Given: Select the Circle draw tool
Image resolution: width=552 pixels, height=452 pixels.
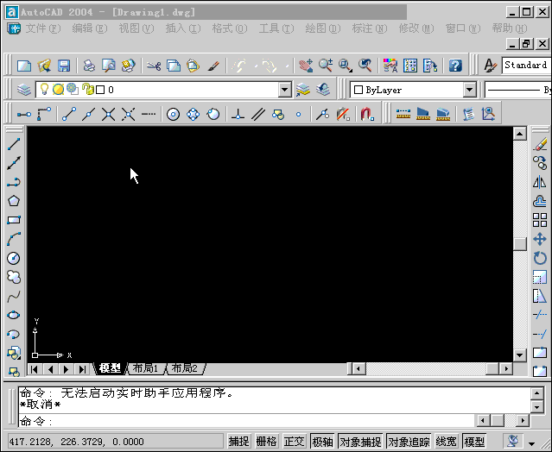Looking at the screenshot, I should click(14, 258).
